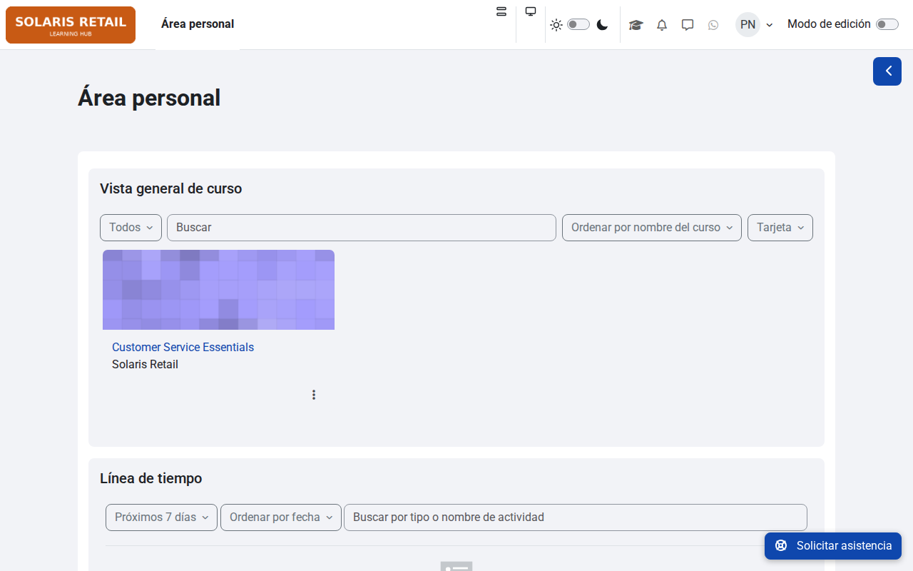
Task: Click the large Área personal page heading
Action: 149,98
